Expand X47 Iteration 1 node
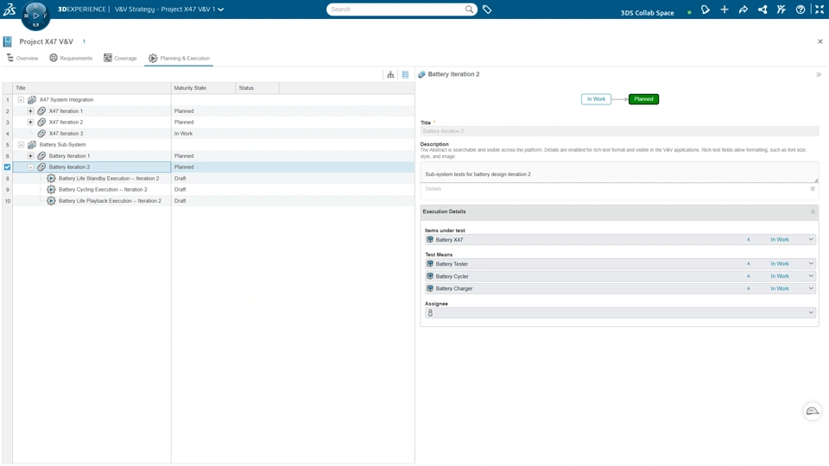 point(30,111)
